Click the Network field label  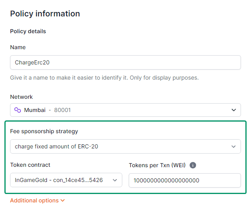click(21, 97)
